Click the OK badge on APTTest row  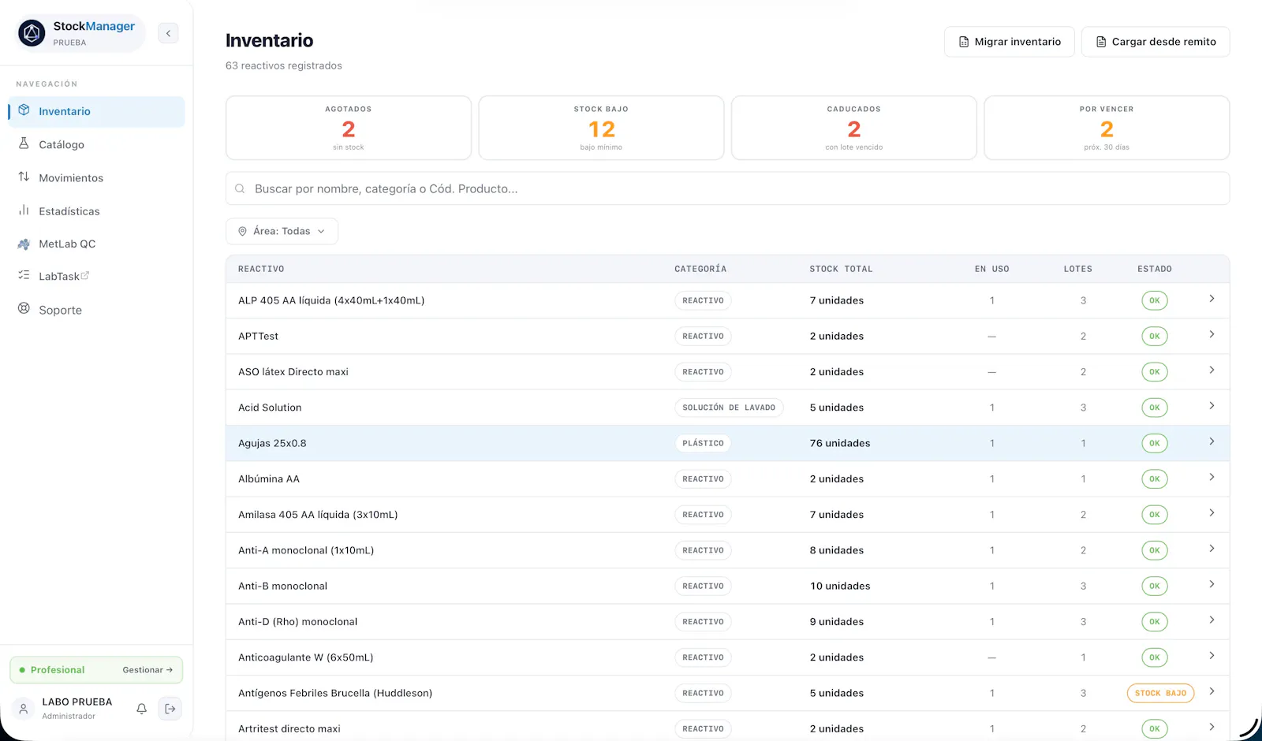coord(1155,336)
